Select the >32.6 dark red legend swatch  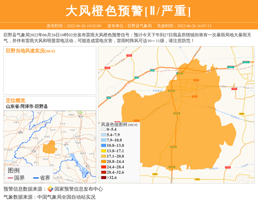[x=103, y=178]
